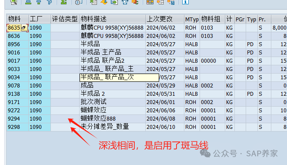Open the Set Filter funnel icon

pyautogui.click(x=50, y=2)
